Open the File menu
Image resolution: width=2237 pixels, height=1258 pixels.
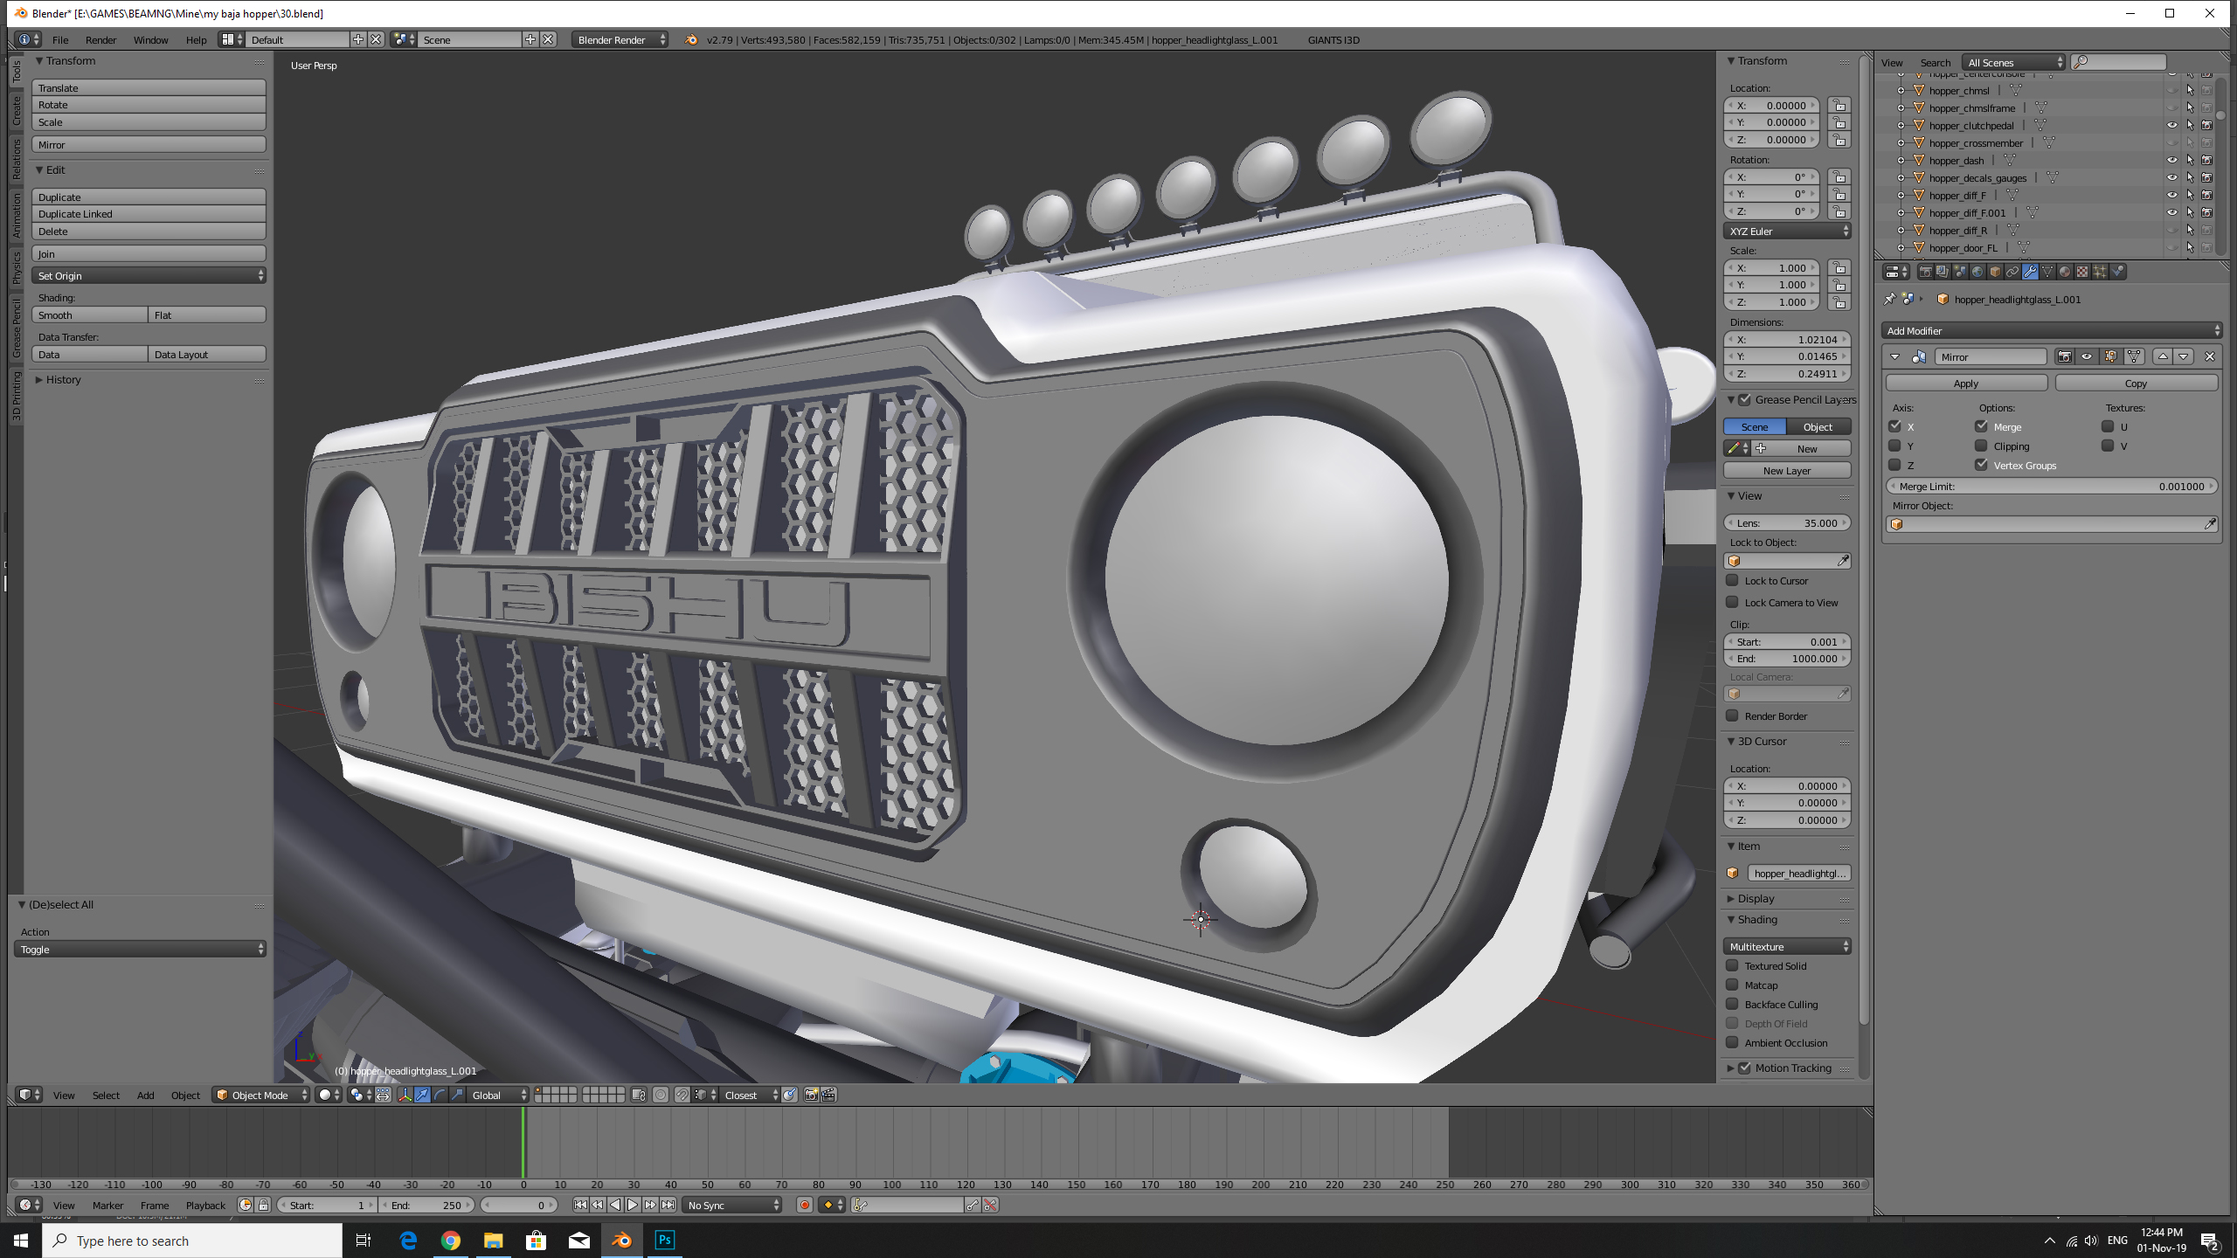coord(60,39)
